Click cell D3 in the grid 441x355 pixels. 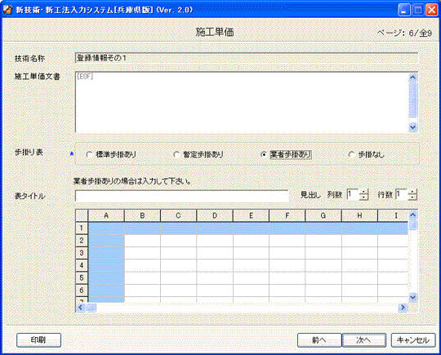click(215, 253)
